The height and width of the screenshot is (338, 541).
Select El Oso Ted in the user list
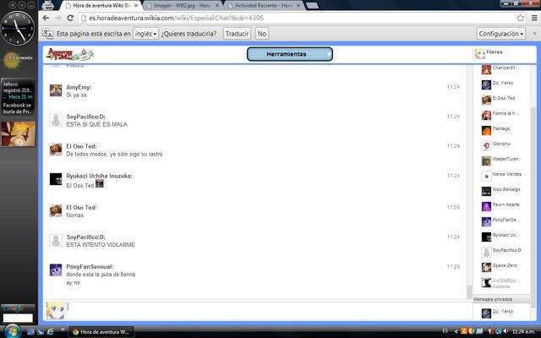[x=501, y=100]
